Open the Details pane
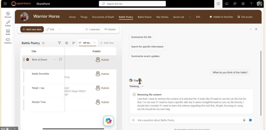This screenshot has width=266, height=130. (110, 29)
